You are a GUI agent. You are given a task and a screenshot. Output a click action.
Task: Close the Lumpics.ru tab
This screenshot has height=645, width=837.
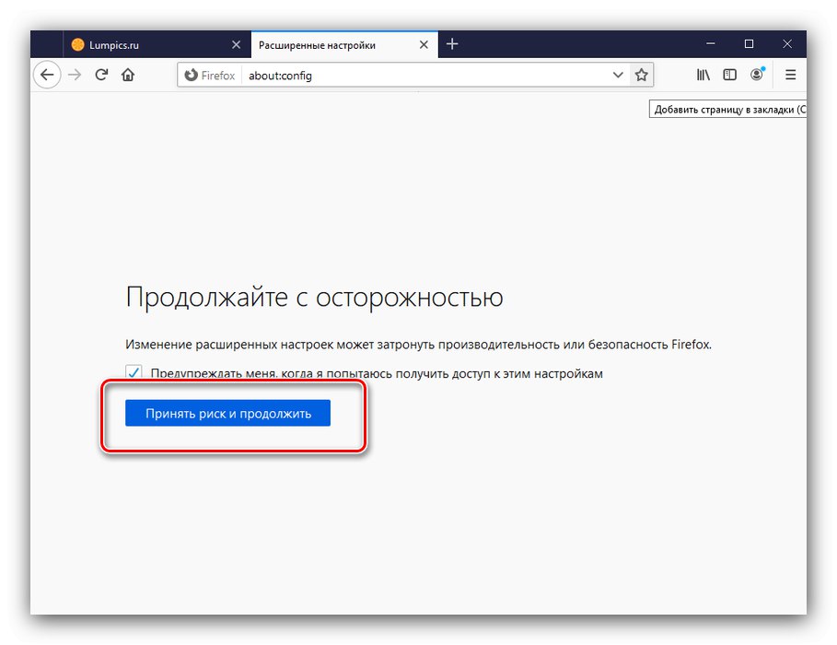pos(237,43)
